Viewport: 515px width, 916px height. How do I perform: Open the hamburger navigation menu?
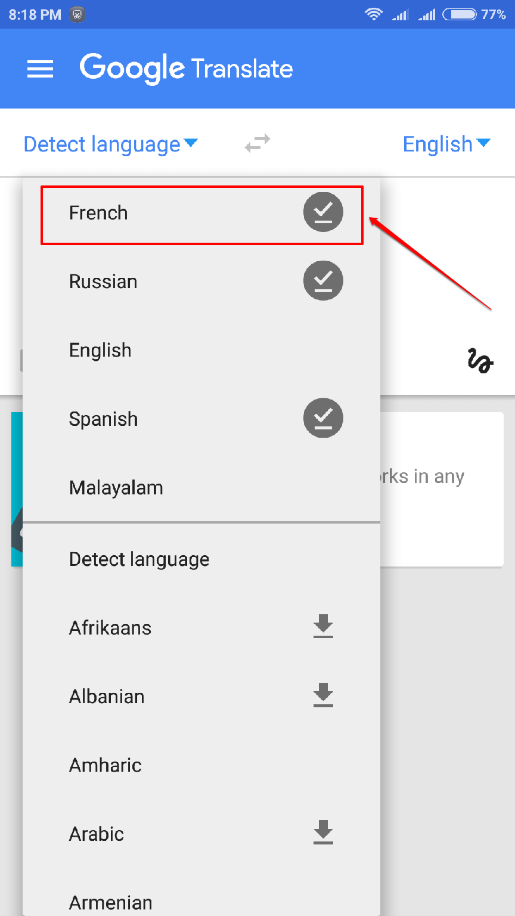pos(40,69)
